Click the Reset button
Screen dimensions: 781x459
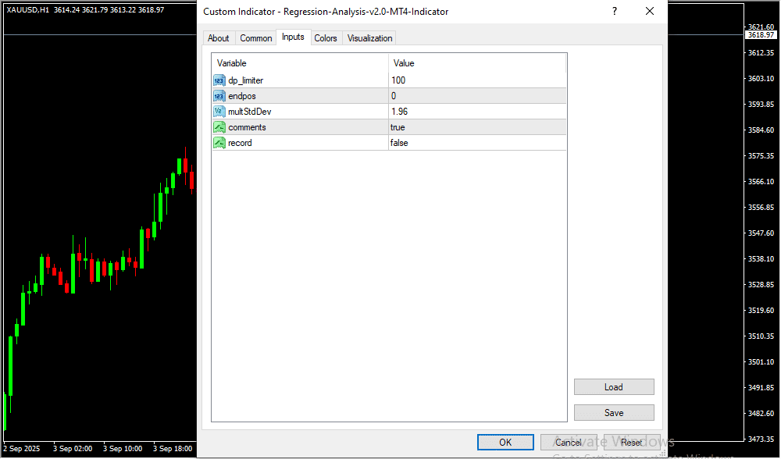point(632,443)
